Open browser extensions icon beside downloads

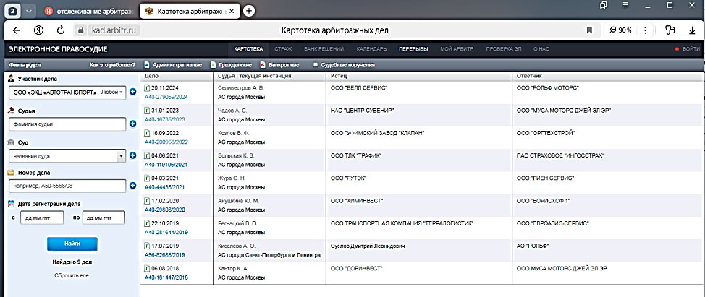pos(670,30)
